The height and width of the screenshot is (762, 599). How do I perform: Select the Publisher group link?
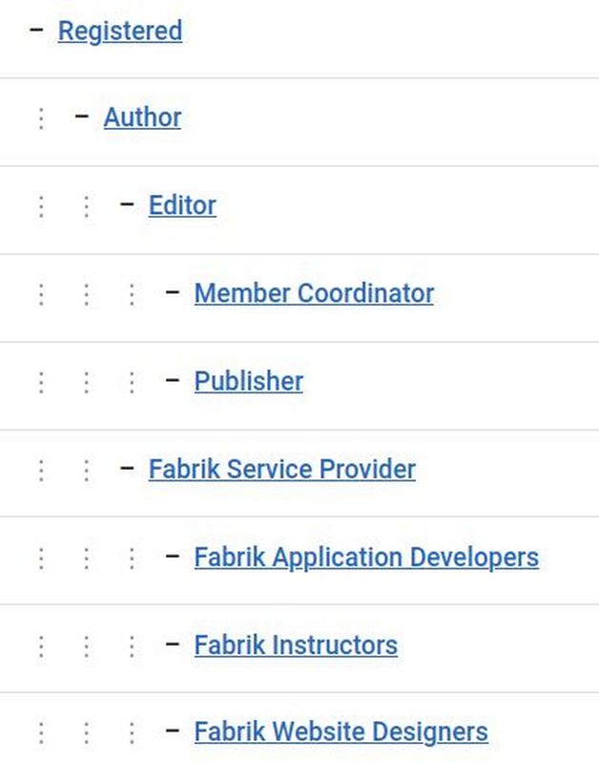[248, 381]
